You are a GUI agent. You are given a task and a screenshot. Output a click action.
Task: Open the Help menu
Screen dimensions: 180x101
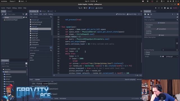(25, 8)
